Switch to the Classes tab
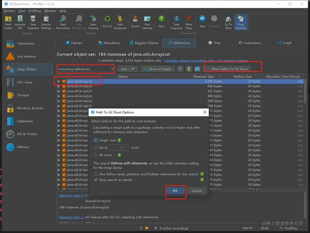Screen dimensions: 310x233 [x=74, y=43]
